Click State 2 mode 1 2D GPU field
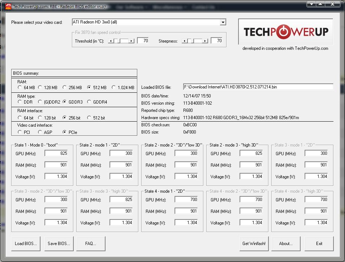This screenshot has width=345, height=262. click(121, 153)
